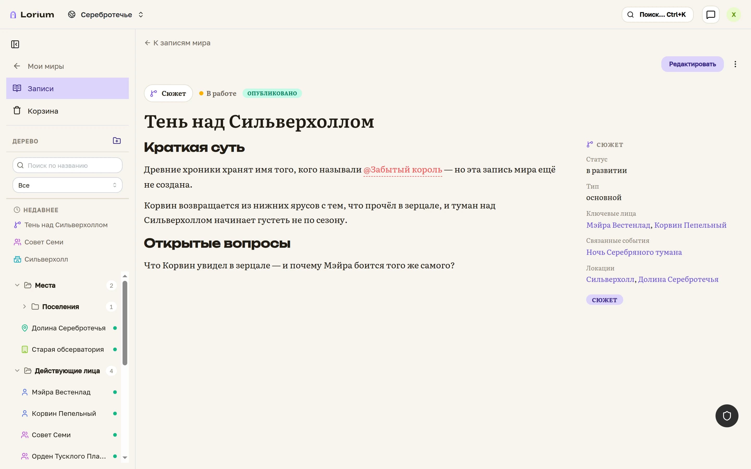This screenshot has height=469, width=751.
Task: Focus the Поиск по названию field
Action: (67, 165)
